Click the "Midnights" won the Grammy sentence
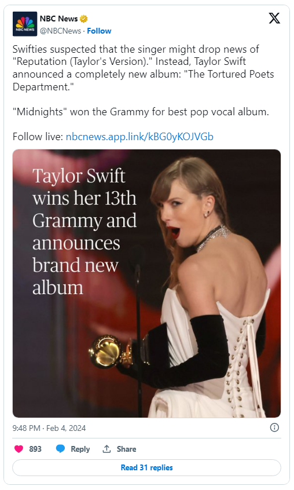 click(141, 112)
